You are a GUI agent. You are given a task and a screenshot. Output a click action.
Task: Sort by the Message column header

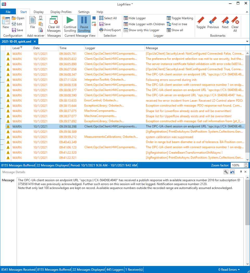click(x=195, y=48)
